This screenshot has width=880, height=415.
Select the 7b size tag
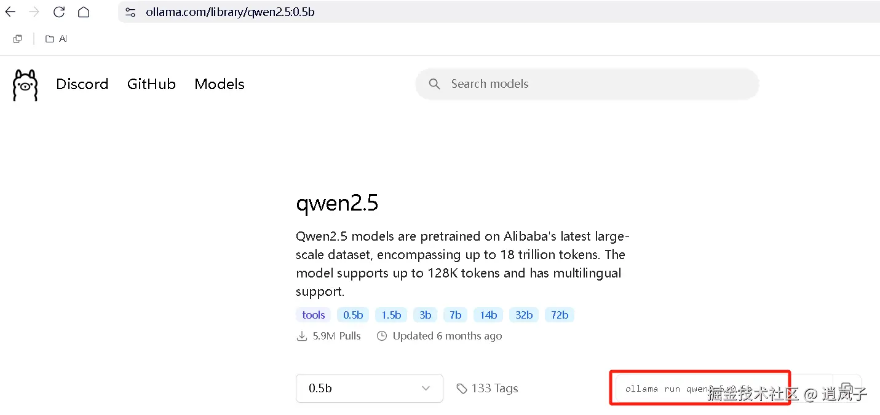click(455, 315)
